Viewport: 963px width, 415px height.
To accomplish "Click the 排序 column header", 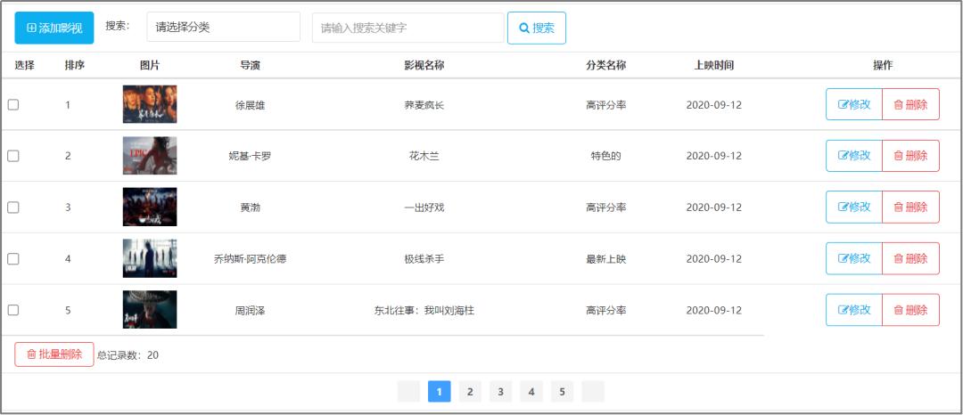I will tap(74, 66).
